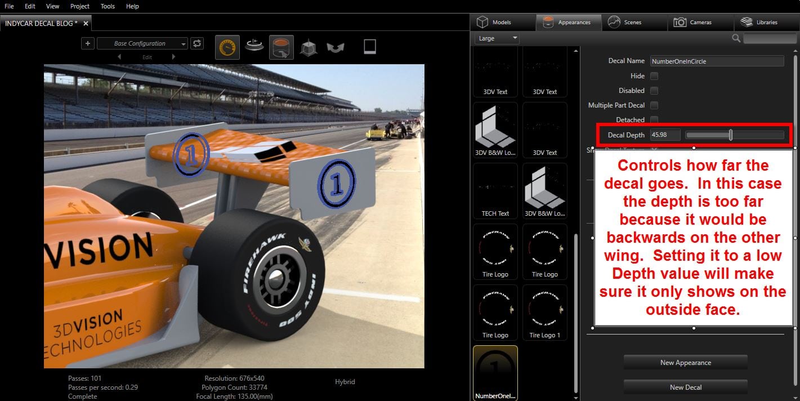Click the object manipulation cube icon
This screenshot has height=401, width=800.
point(309,48)
